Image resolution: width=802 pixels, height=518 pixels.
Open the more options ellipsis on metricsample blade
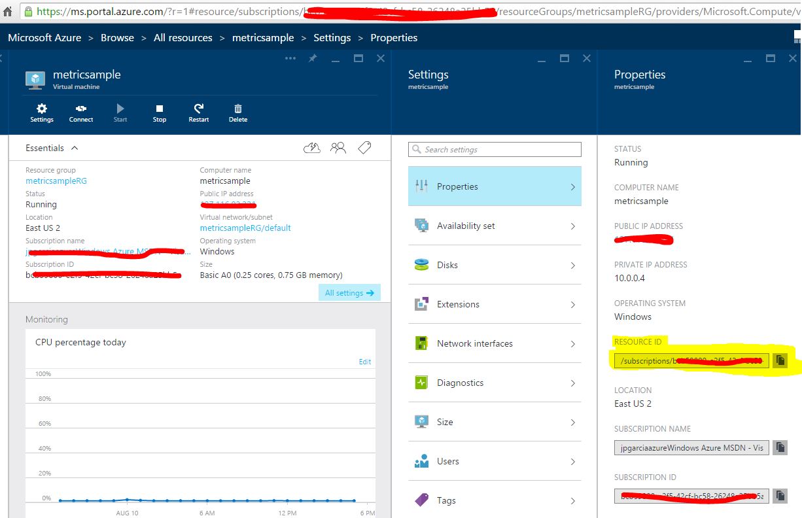tap(290, 58)
